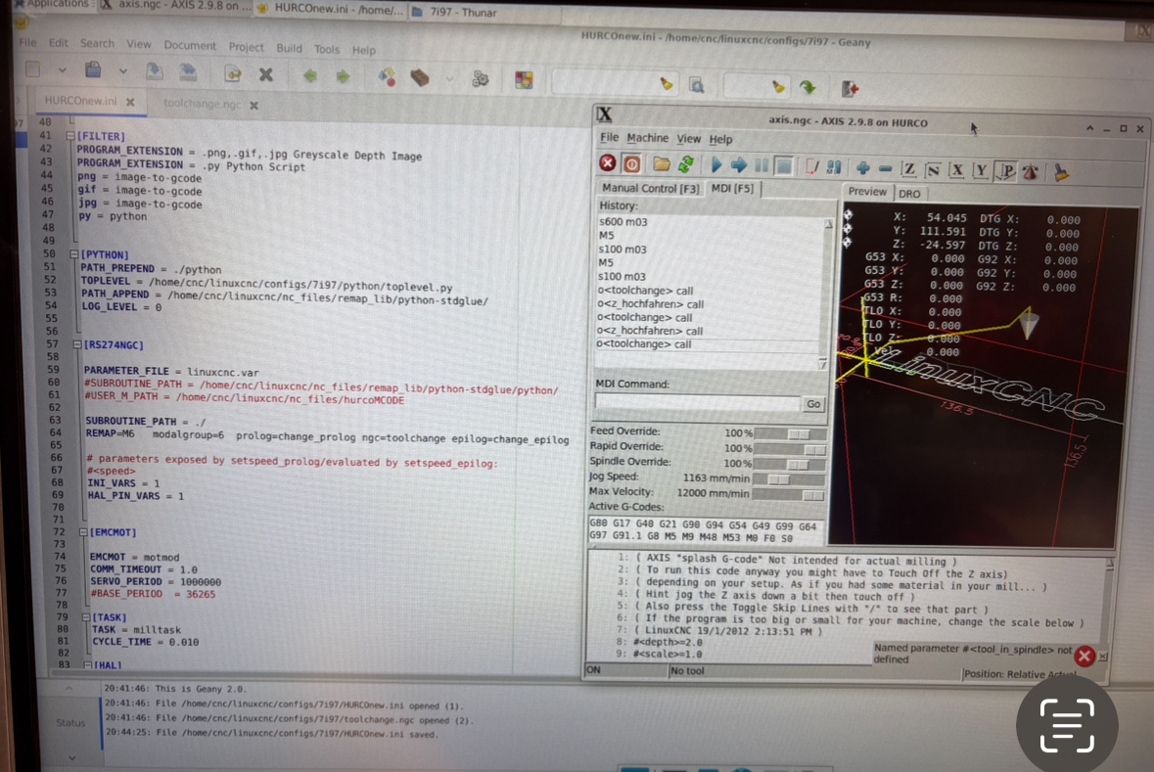Open Geany Build menu

point(290,49)
